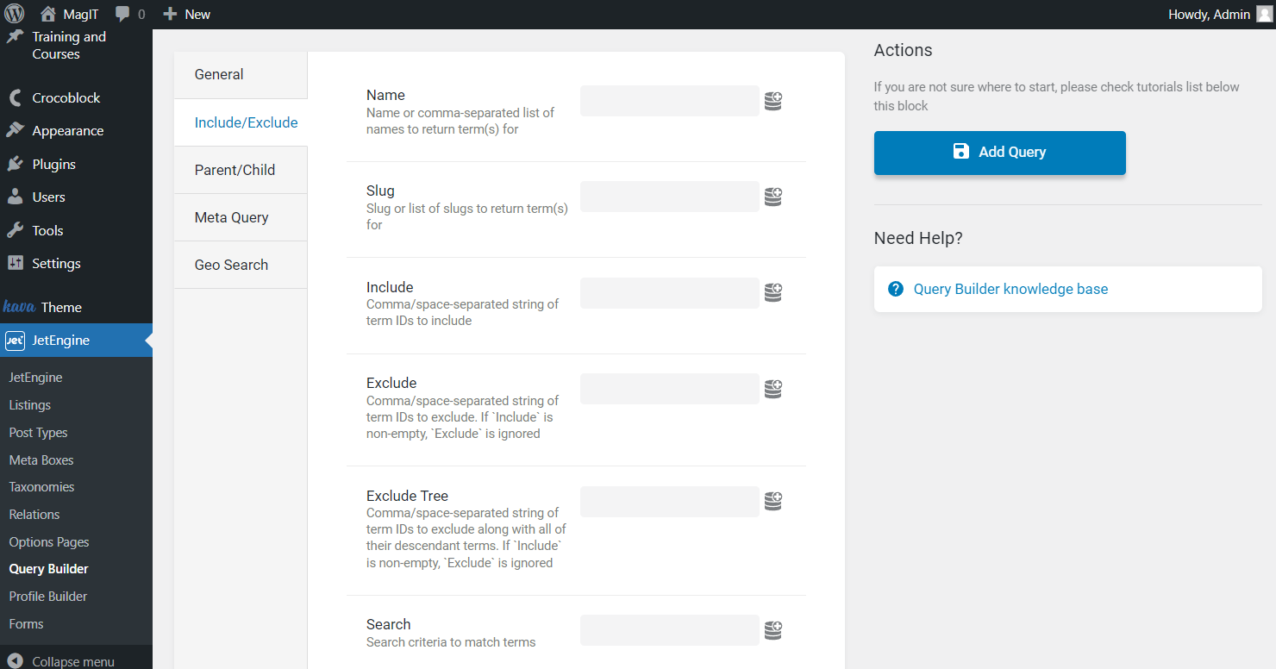Click Collapse menu text
The height and width of the screenshot is (669, 1276).
(x=73, y=661)
